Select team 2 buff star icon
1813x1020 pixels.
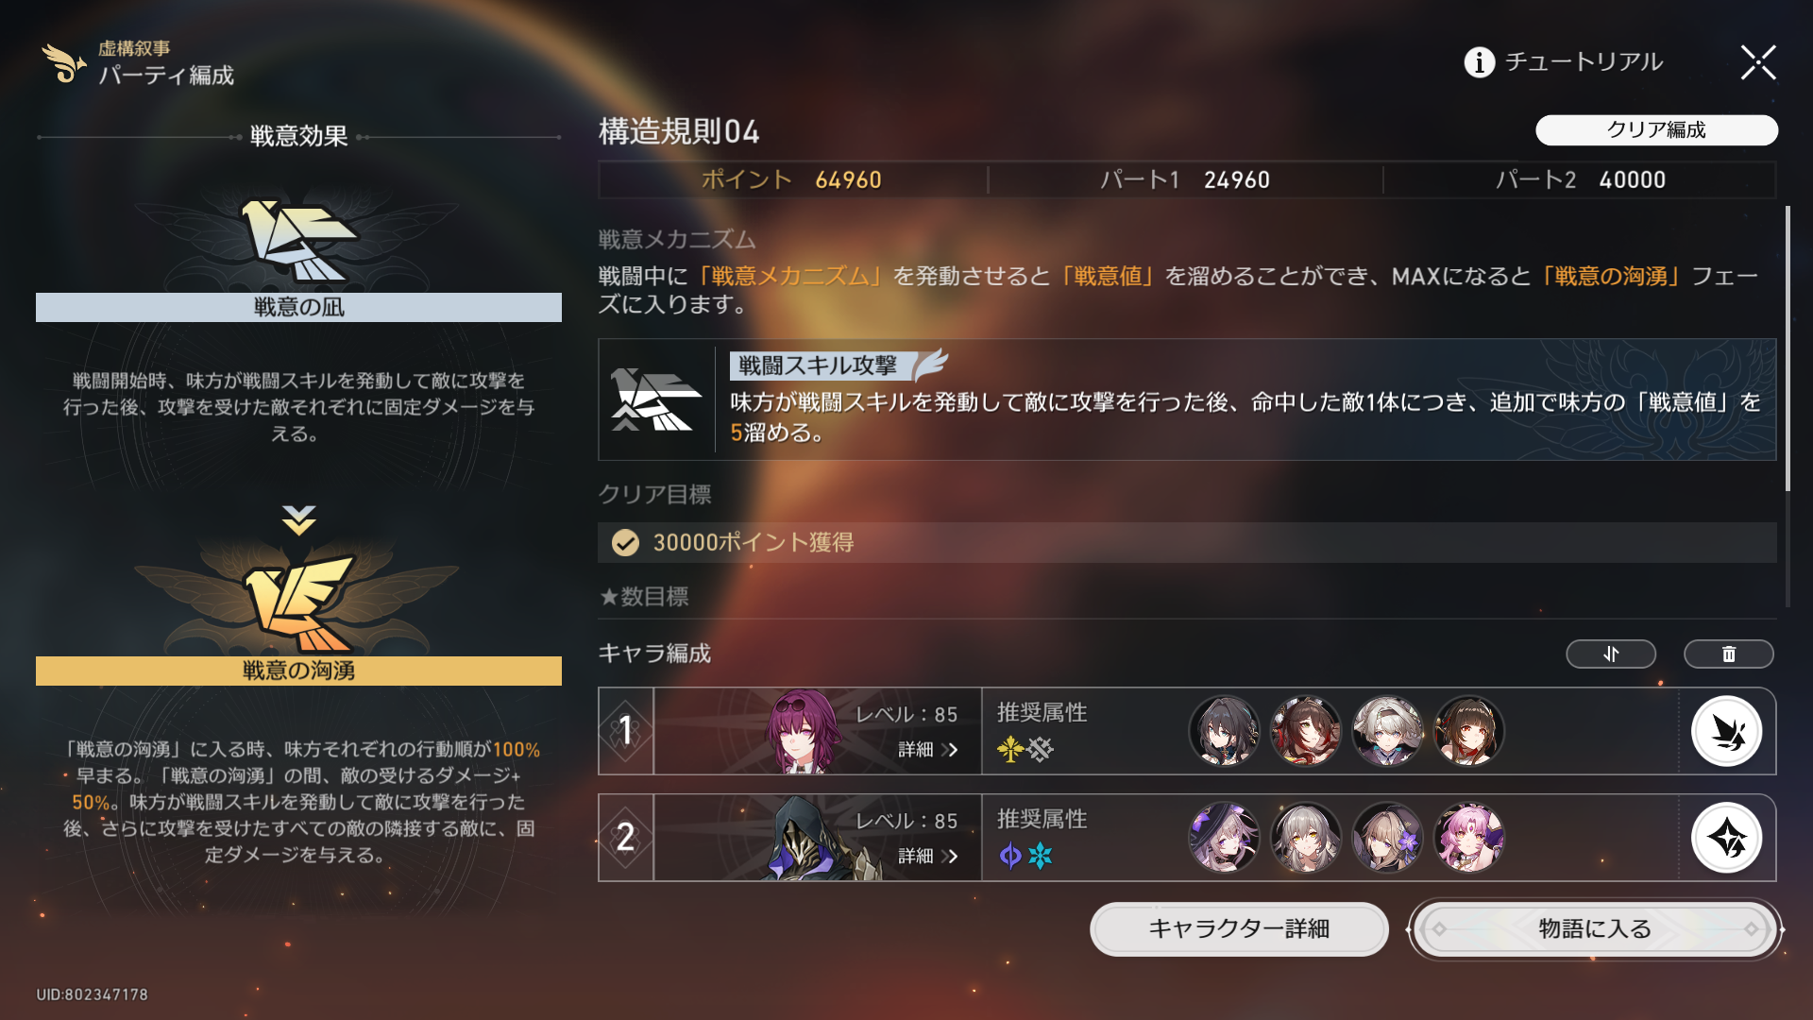1726,838
